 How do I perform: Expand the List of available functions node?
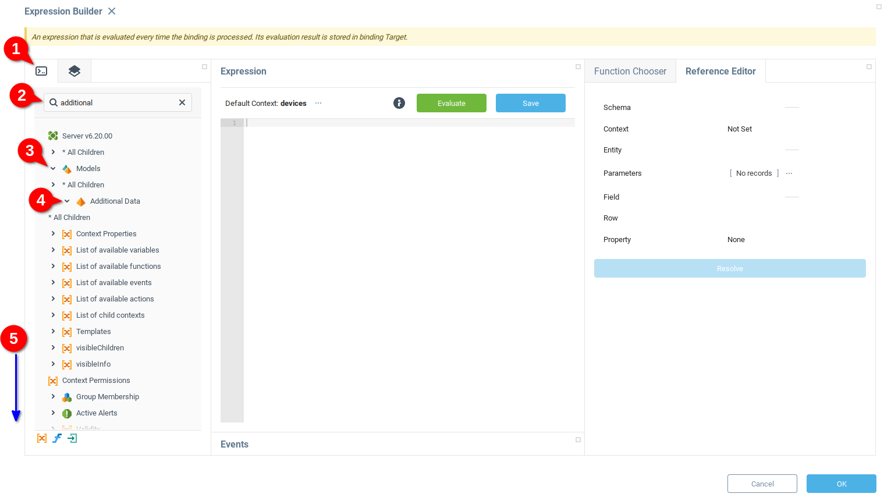point(53,266)
